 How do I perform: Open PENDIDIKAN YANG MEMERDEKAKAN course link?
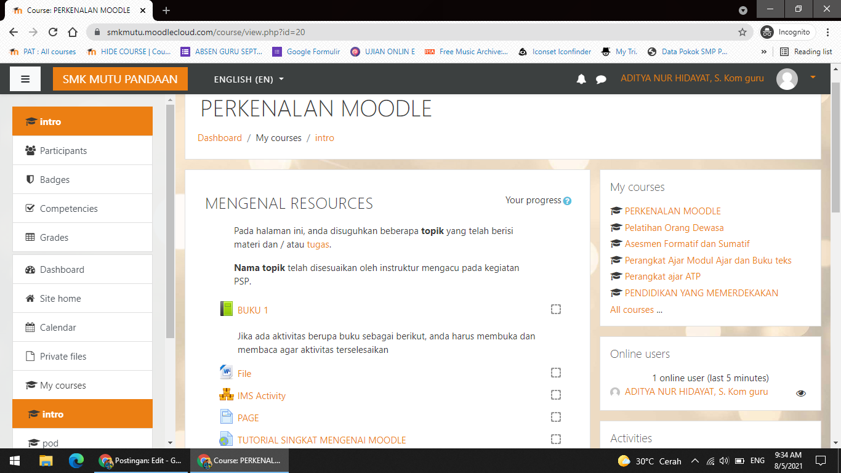pyautogui.click(x=701, y=293)
